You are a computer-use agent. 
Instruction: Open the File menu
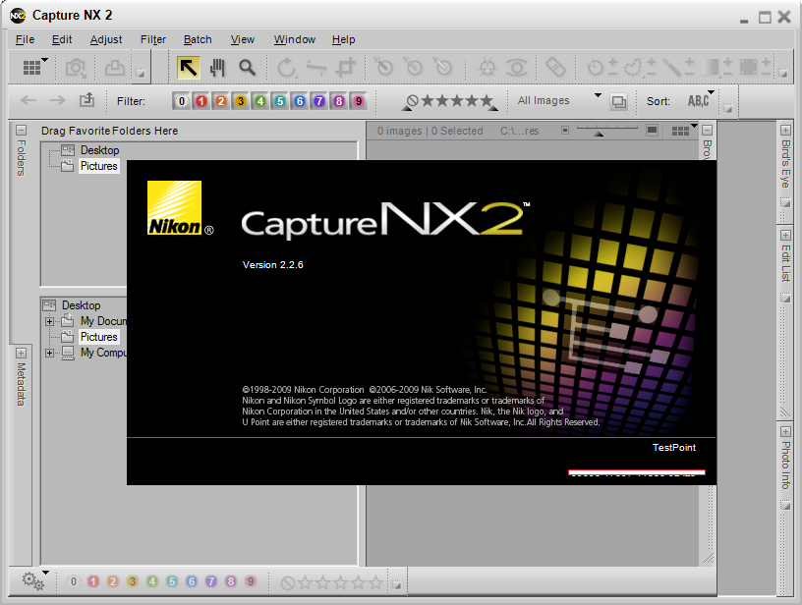pos(25,39)
